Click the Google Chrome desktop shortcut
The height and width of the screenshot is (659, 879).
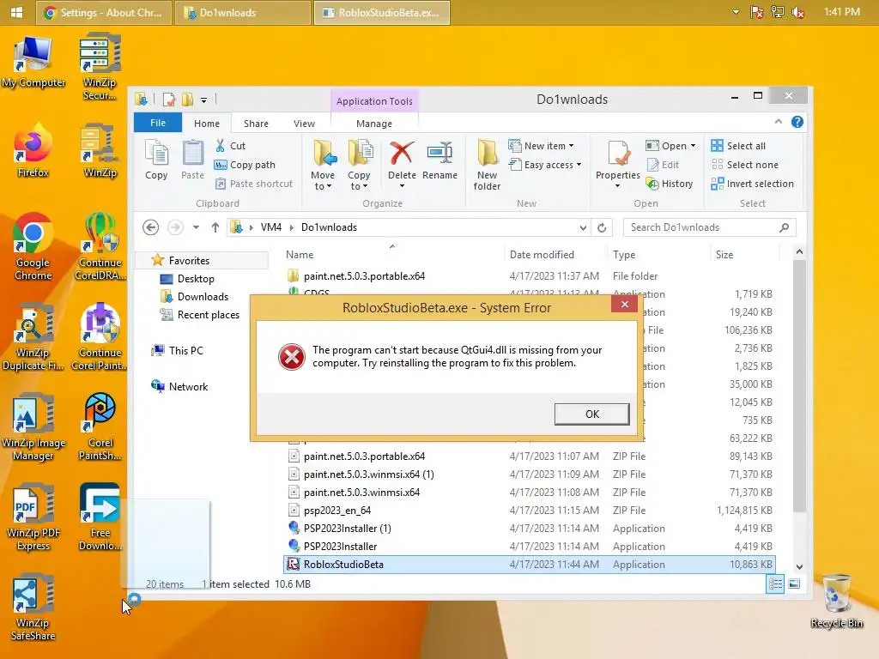coord(33,246)
